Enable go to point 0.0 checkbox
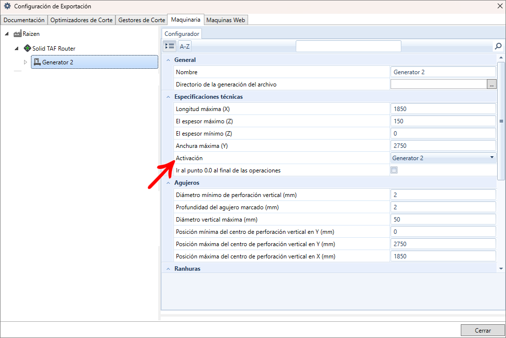This screenshot has height=338, width=506. [x=394, y=170]
